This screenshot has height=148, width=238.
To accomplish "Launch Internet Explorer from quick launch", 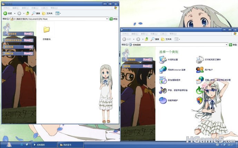I will tap(22, 145).
